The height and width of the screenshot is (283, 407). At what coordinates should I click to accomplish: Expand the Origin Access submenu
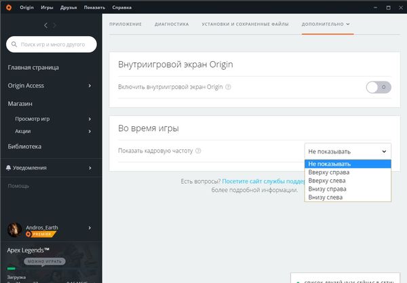90,86
